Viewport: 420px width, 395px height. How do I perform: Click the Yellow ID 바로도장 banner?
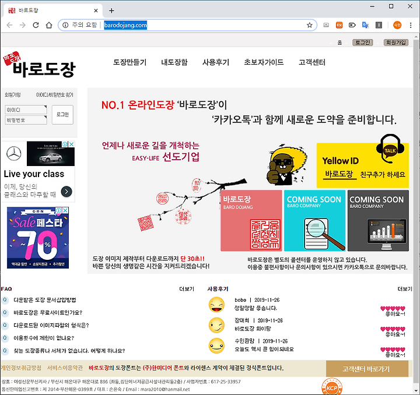coord(363,165)
